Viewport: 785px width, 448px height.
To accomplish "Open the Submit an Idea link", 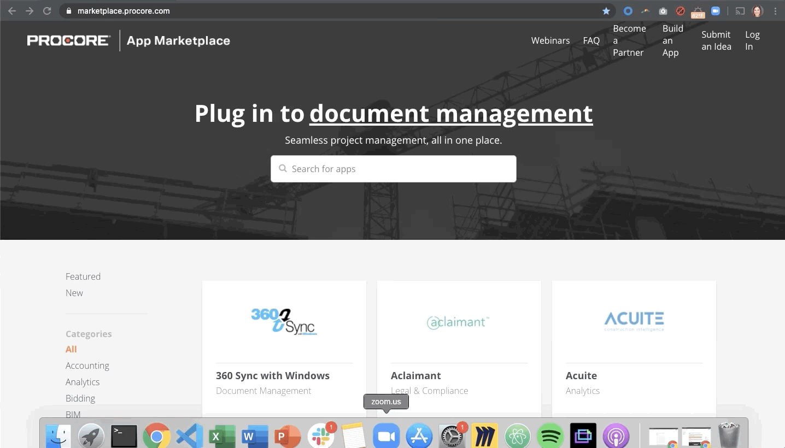I will pos(716,40).
